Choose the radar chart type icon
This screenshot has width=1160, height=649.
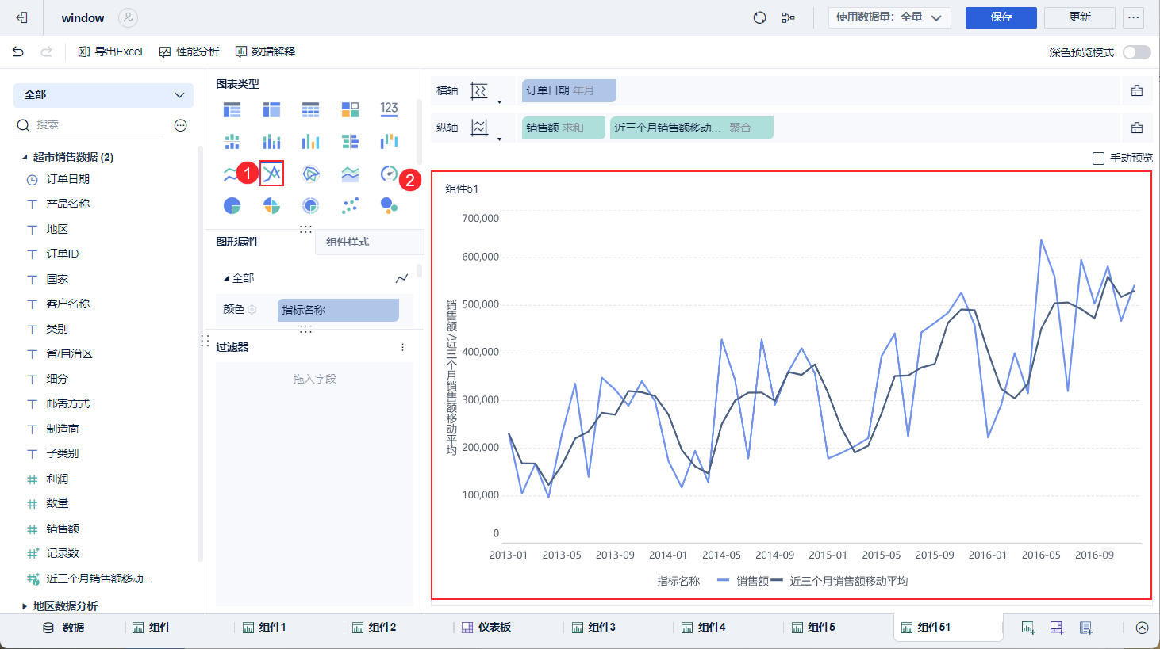tap(310, 174)
